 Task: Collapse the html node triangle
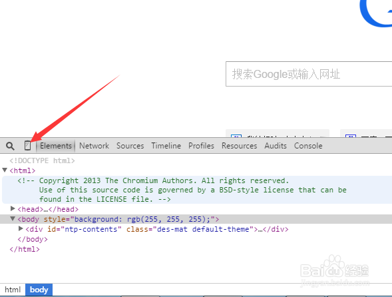tap(5, 170)
